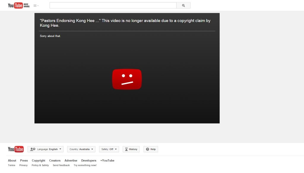Focus the YouTube search input field
The width and height of the screenshot is (304, 173).
click(113, 5)
